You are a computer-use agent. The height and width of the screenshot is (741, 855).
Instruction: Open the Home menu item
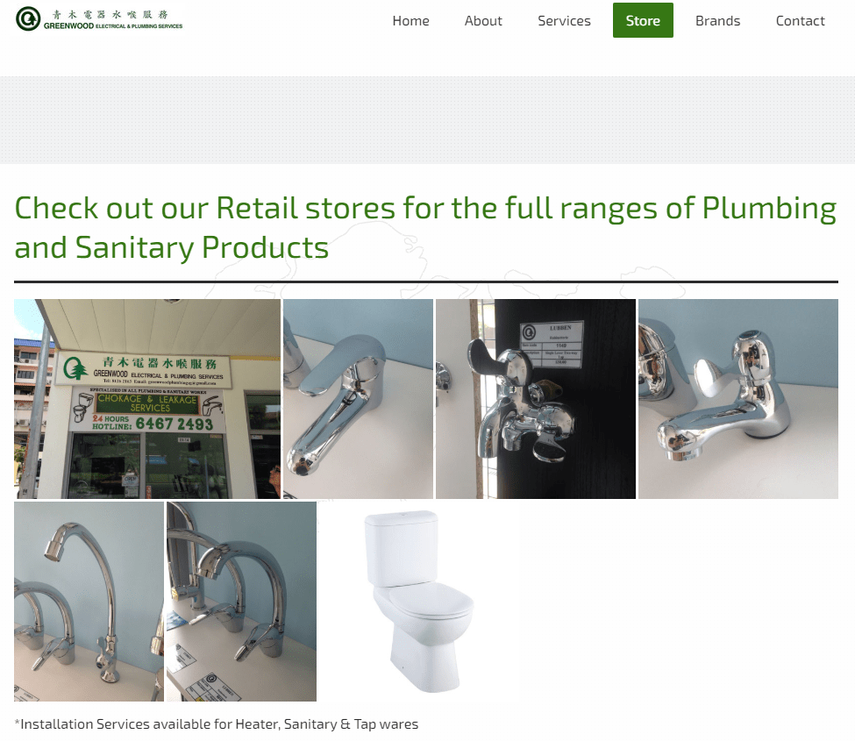tap(410, 21)
